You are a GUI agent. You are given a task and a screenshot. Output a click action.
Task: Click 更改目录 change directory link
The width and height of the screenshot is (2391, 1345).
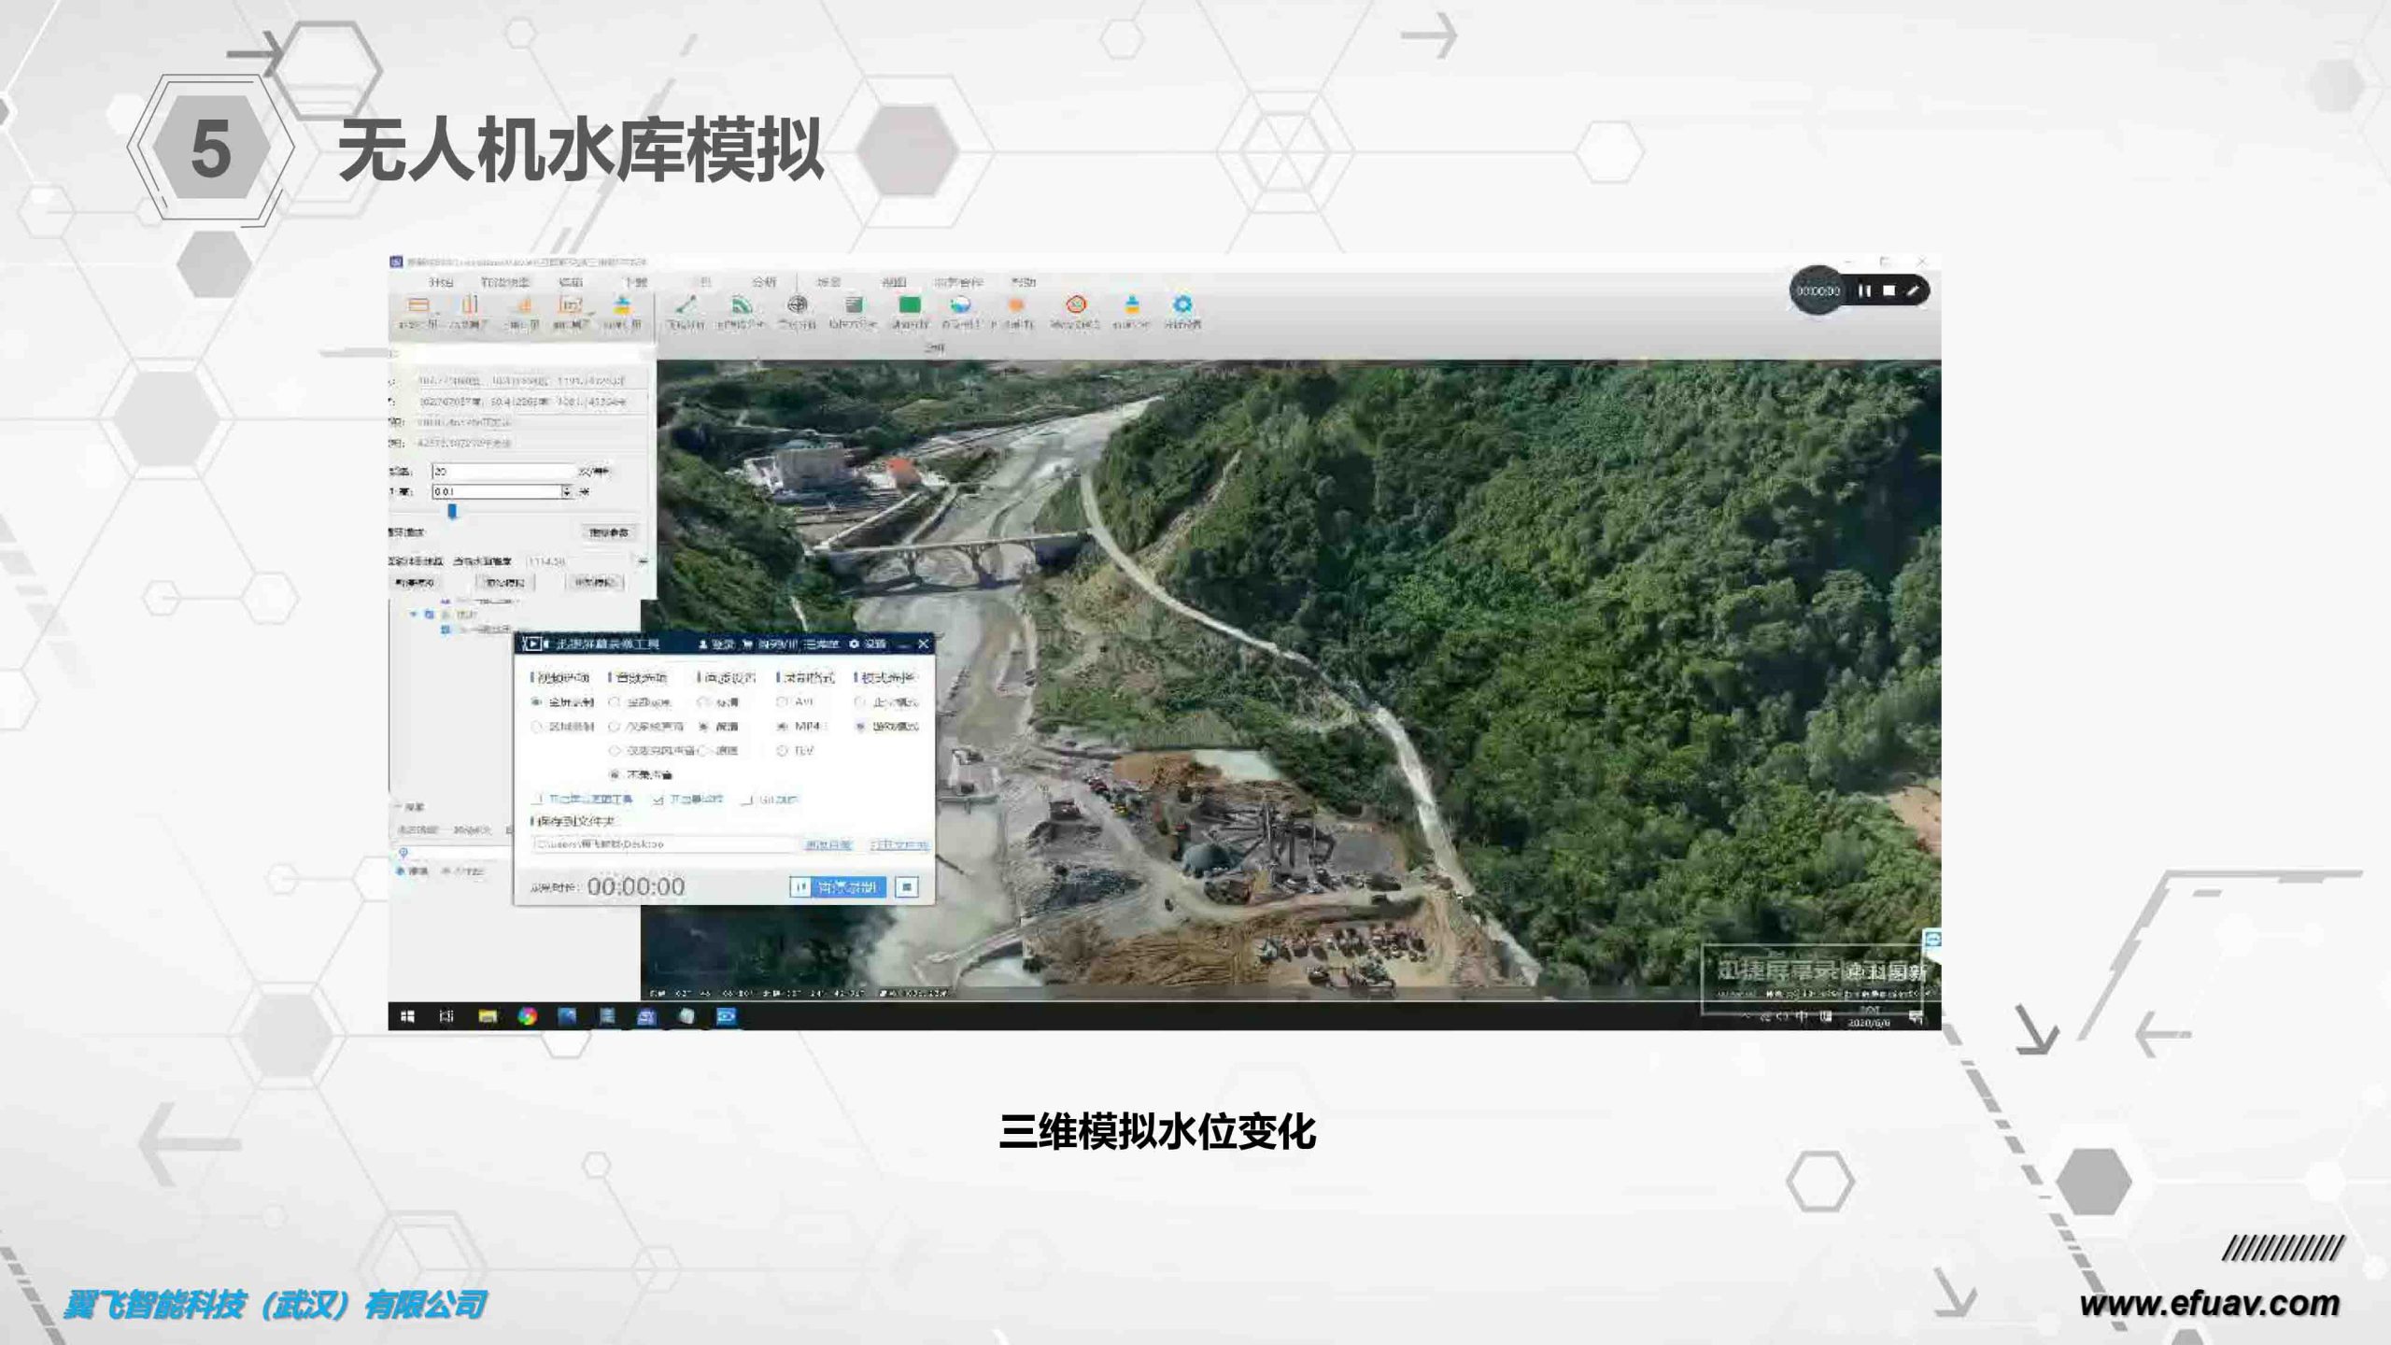tap(828, 844)
